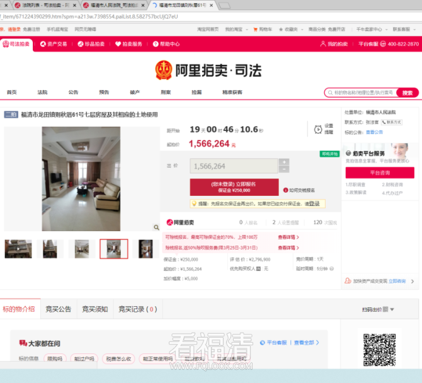
Task: Click the red 平台咨询 button
Action: 380,173
